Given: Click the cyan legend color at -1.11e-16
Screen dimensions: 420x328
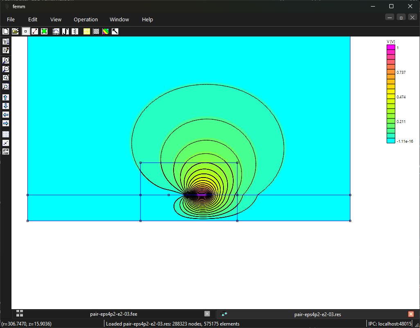Looking at the screenshot, I should coord(391,141).
